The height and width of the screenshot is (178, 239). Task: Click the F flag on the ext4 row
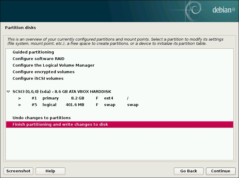pyautogui.click(x=97, y=98)
